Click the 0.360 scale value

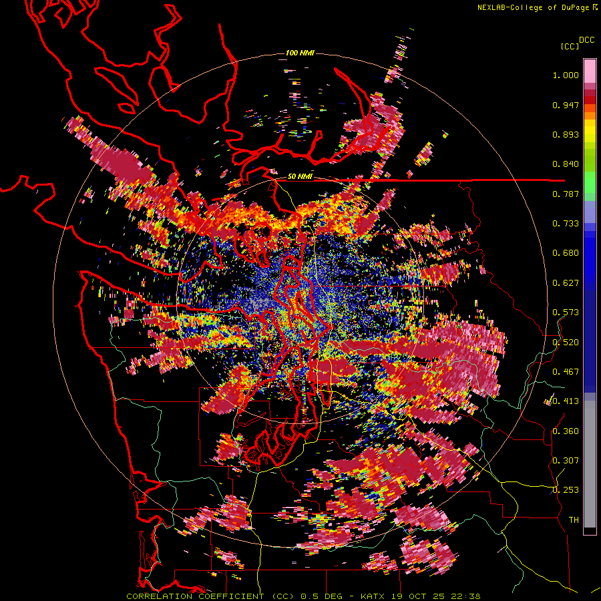(566, 431)
